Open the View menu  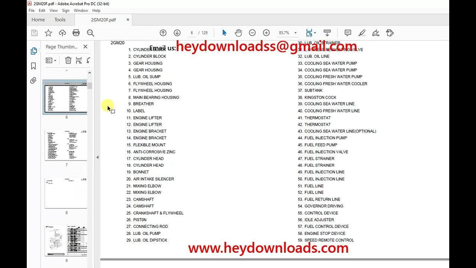tap(54, 10)
